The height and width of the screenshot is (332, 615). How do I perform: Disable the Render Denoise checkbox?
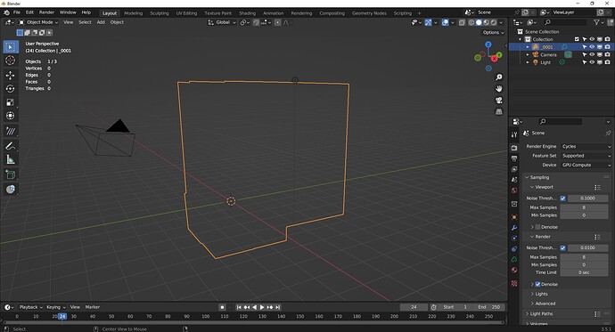537,284
